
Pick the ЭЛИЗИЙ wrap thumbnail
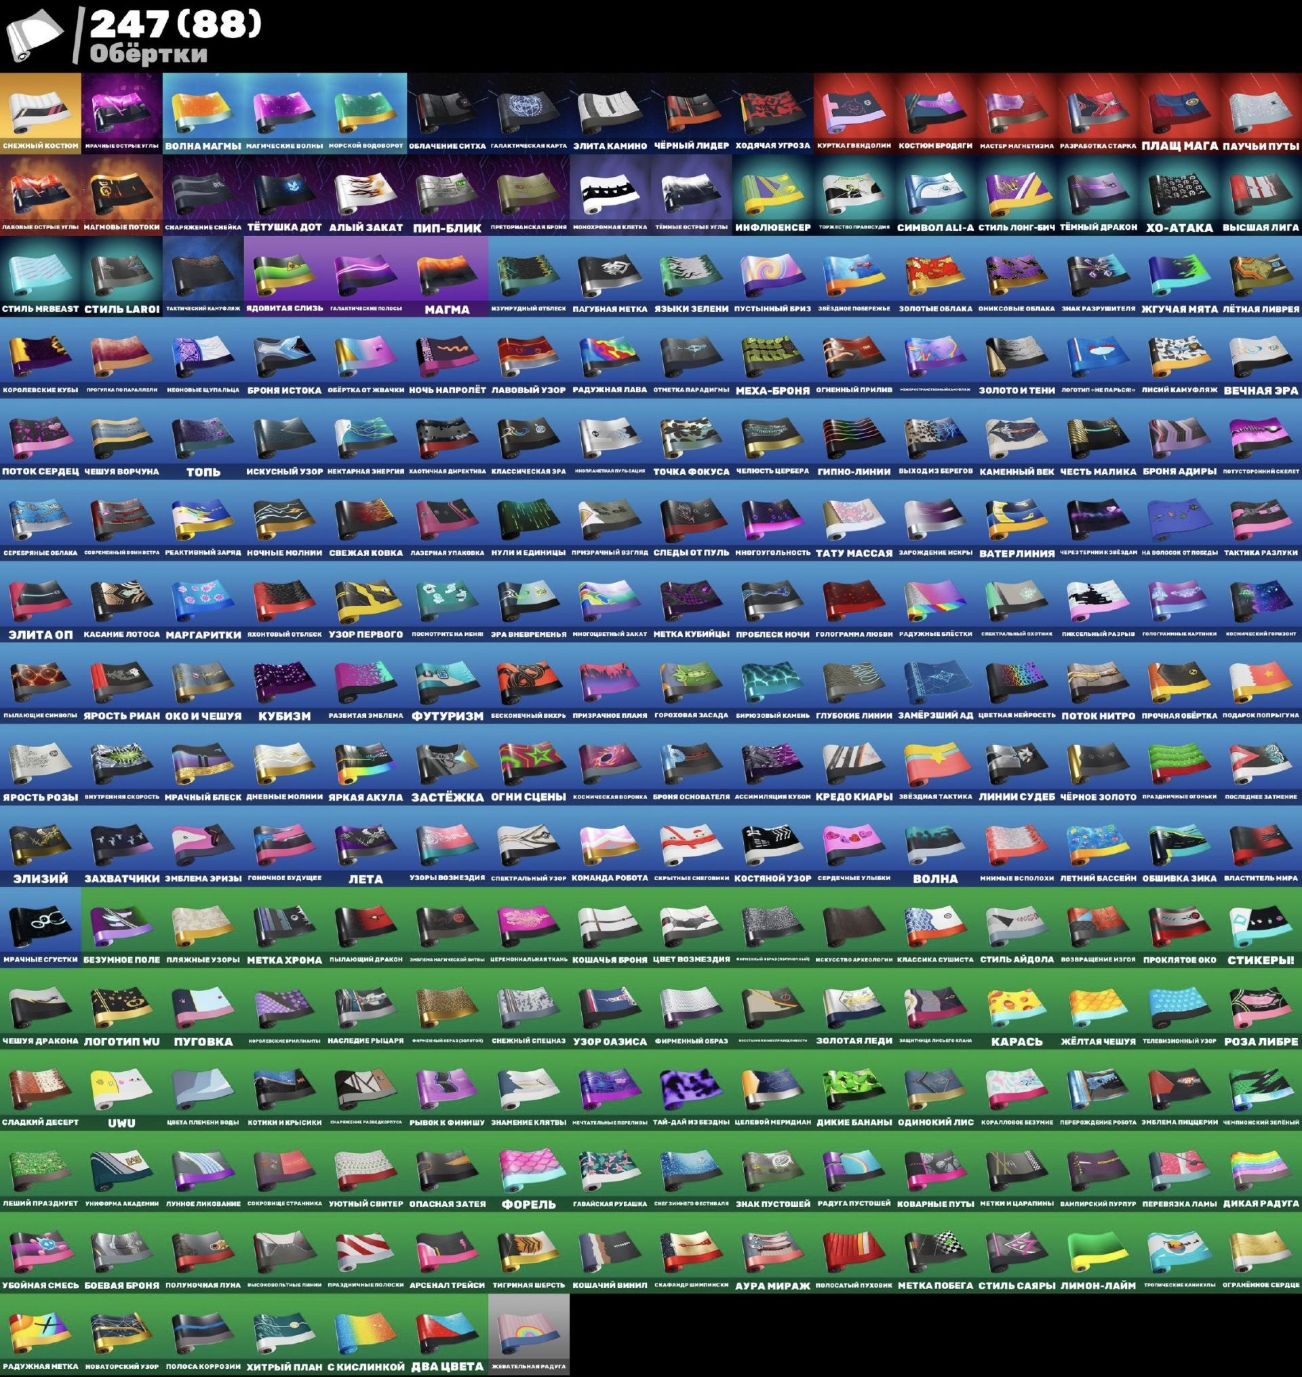pos(40,843)
